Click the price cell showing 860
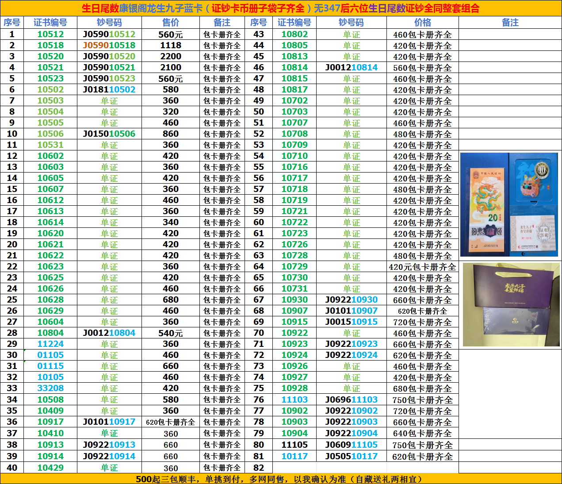This screenshot has width=562, height=484. point(171,134)
